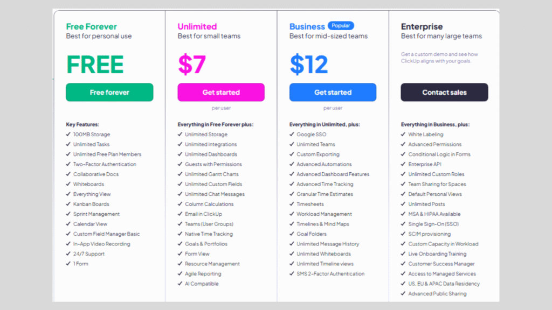Click the checkmark next to SMS 2-Factor Authentication
Viewport: 552px width, 310px height.
click(292, 273)
